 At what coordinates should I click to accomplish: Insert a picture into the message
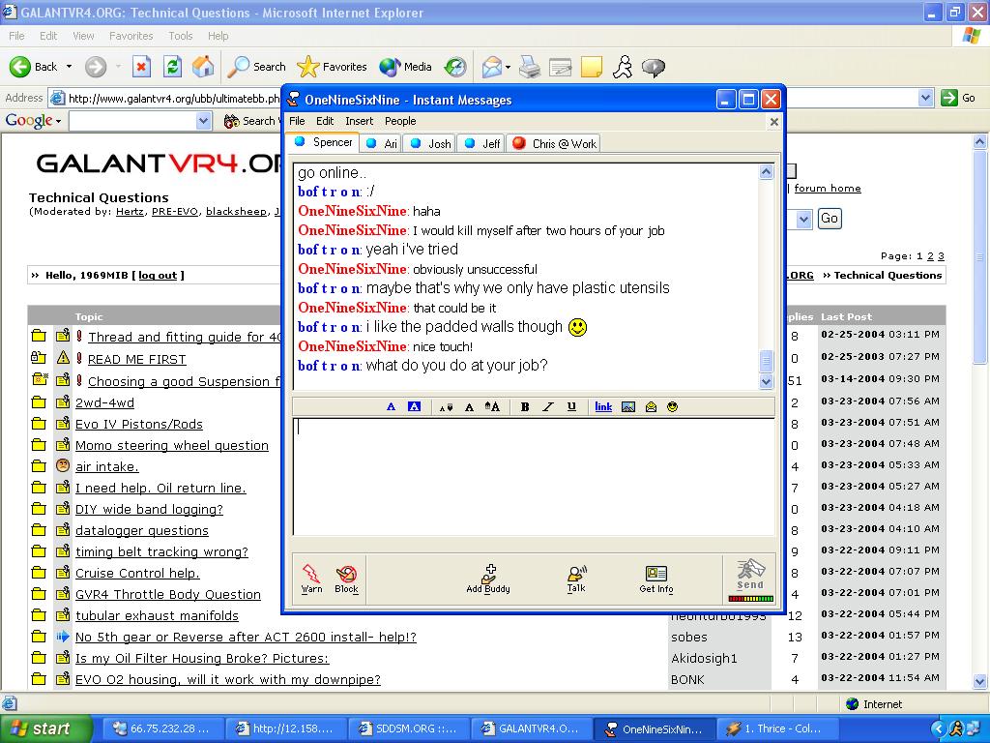tap(628, 407)
